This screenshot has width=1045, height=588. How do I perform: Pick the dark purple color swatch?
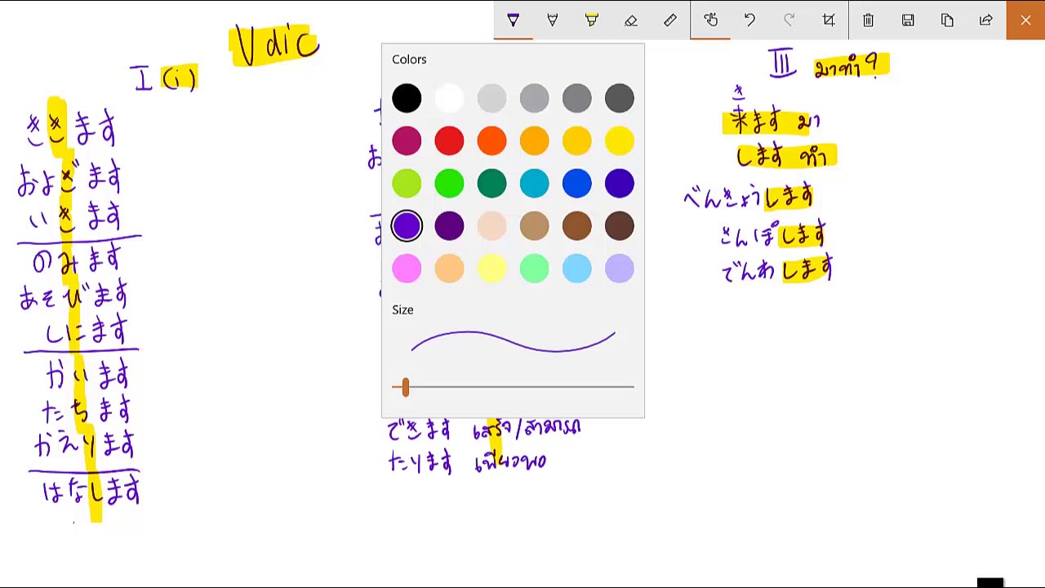(449, 225)
